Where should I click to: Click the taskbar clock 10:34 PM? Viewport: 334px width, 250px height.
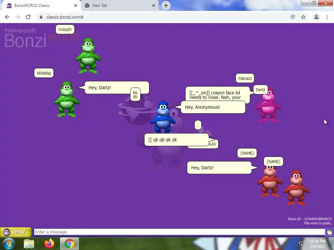point(317,241)
